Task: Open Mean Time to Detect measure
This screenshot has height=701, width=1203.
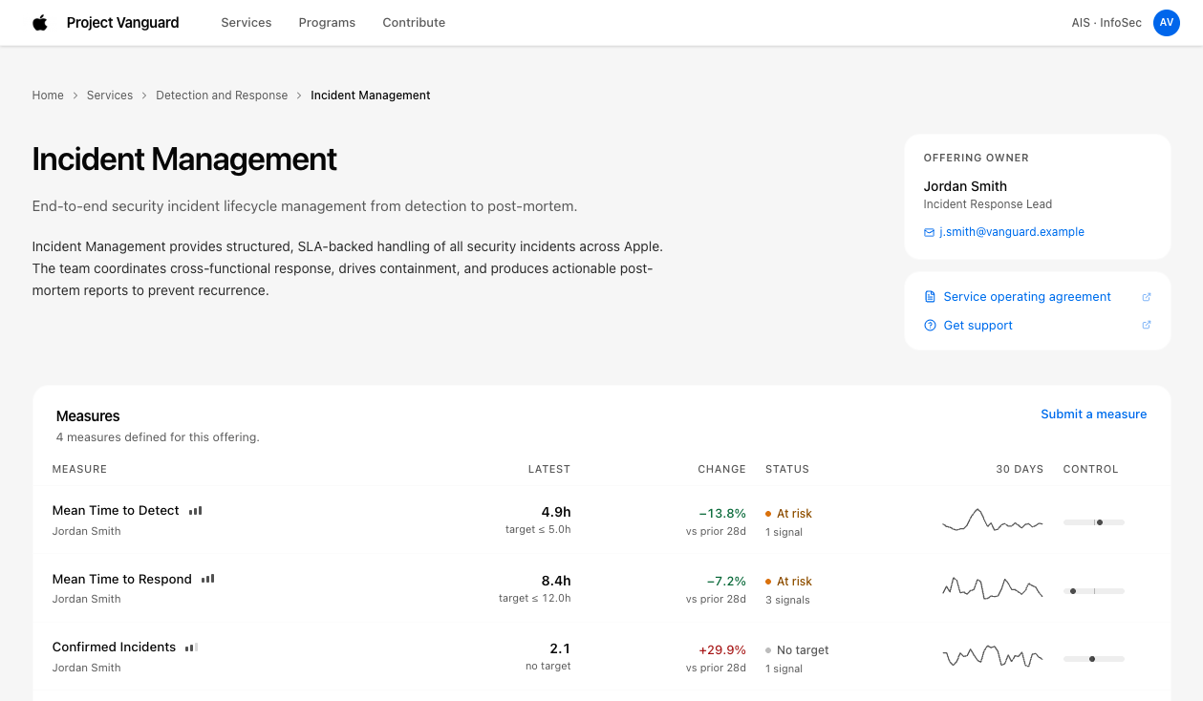Action: coord(116,511)
